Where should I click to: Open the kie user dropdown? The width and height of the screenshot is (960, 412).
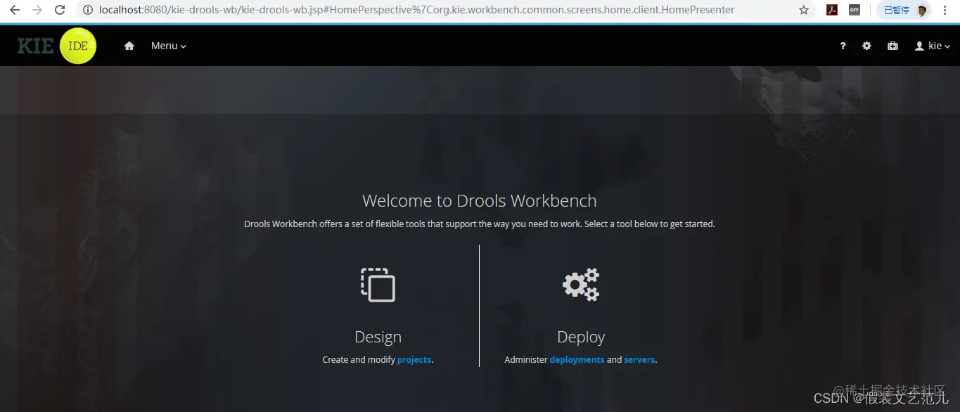[x=933, y=46]
